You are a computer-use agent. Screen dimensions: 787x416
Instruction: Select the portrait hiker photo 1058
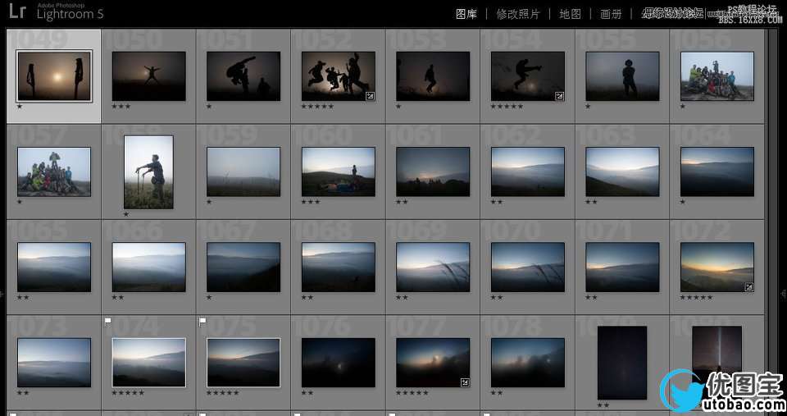[x=148, y=171]
